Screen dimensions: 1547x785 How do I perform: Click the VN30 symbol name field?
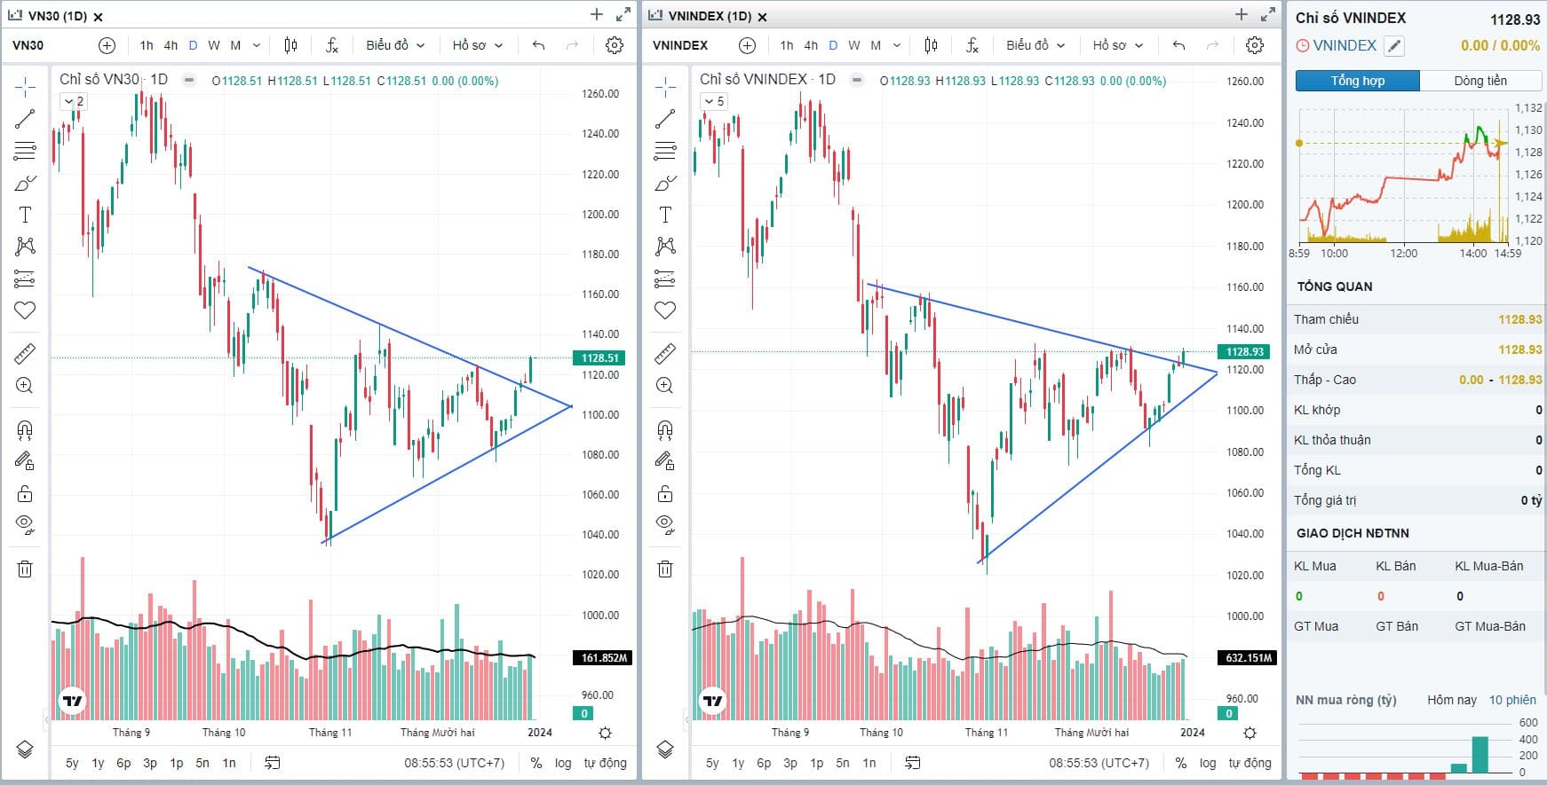tap(28, 45)
